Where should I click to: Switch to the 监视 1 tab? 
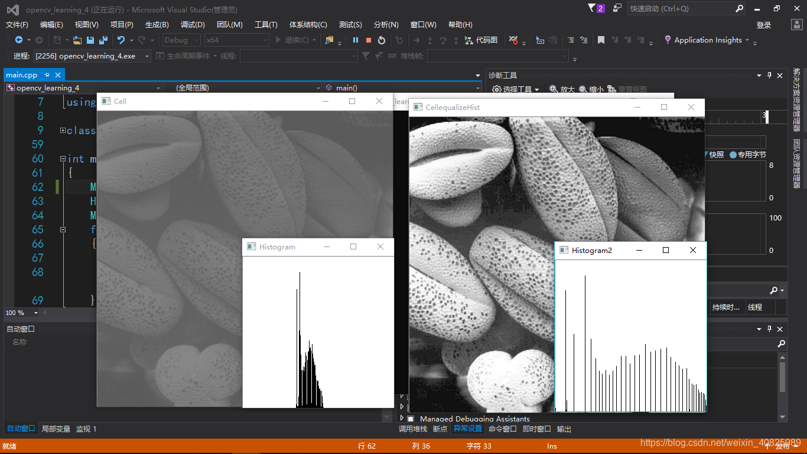[86, 429]
